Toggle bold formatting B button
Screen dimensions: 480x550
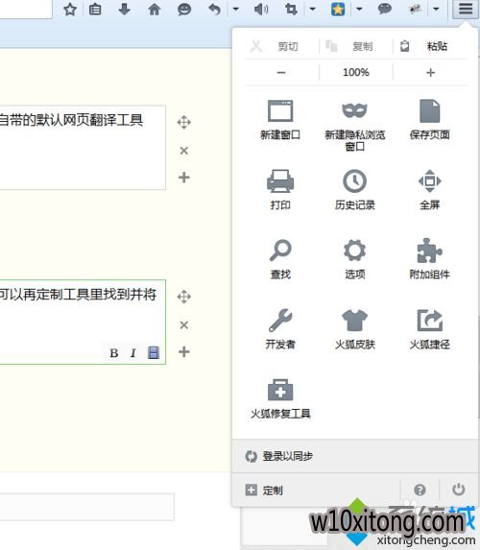click(x=113, y=353)
